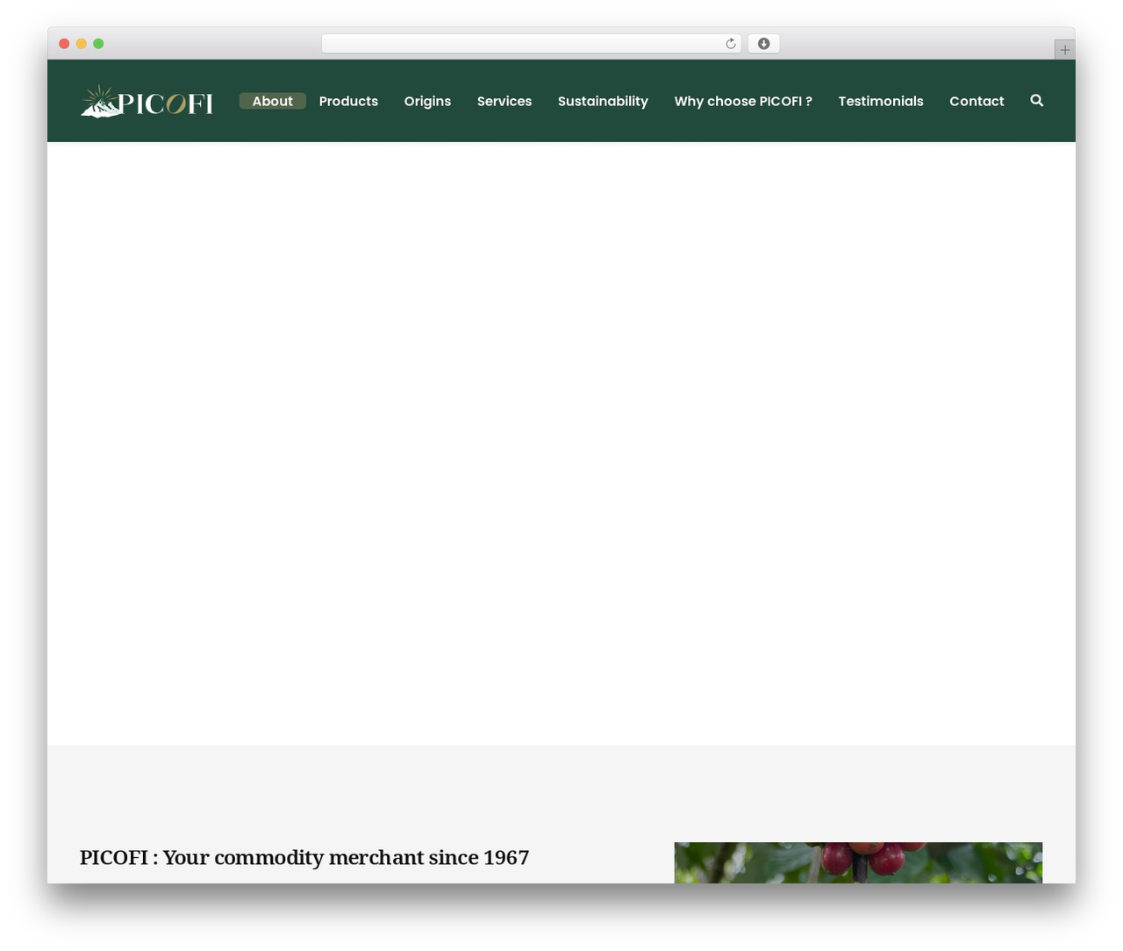Open the Why choose PICOFI ? link
Image resolution: width=1123 pixels, height=951 pixels.
pos(743,101)
